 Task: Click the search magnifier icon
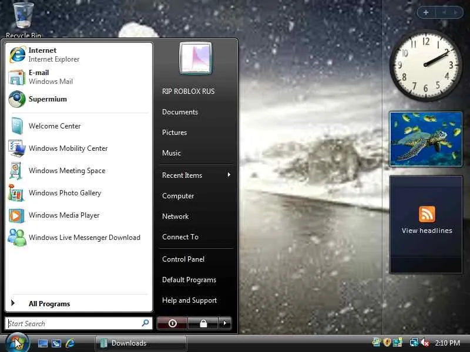pyautogui.click(x=145, y=323)
